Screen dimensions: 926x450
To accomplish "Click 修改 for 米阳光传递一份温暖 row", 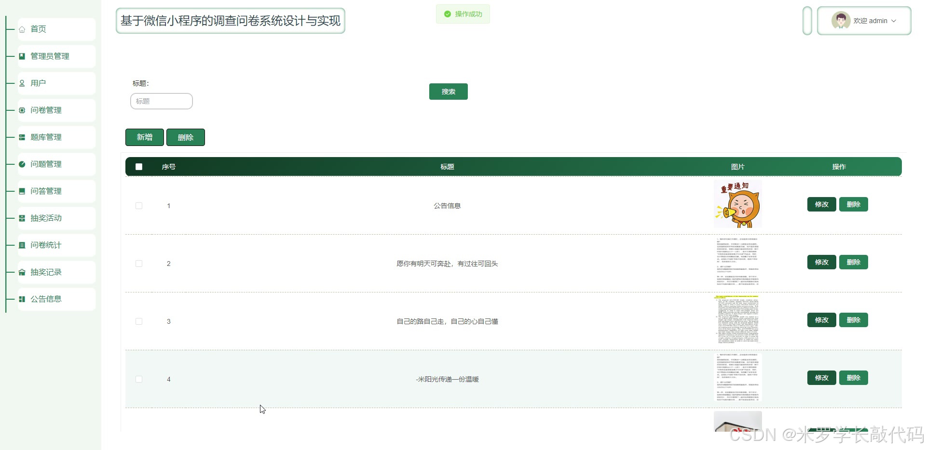I will (822, 378).
